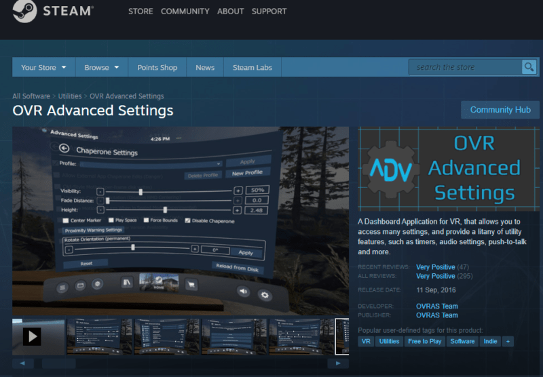Screen dimensions: 543x377
Task: Click the minus button of the Visibility slider
Action: [100, 192]
